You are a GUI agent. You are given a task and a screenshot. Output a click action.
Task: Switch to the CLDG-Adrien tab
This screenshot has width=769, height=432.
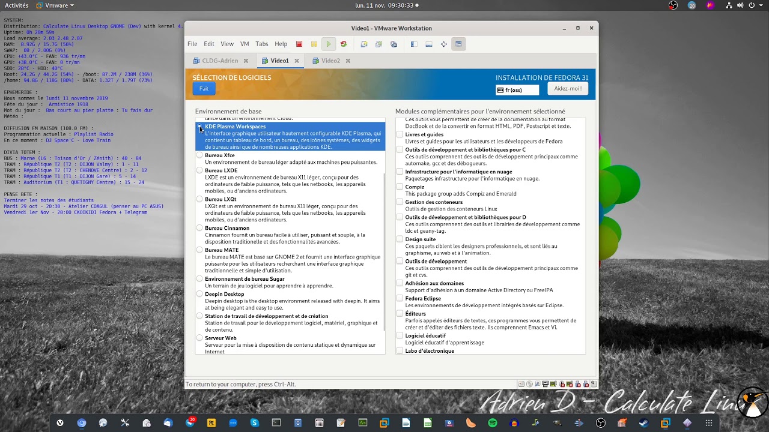(x=220, y=61)
